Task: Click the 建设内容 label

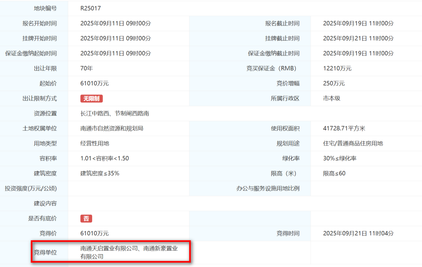Action: [x=45, y=204]
